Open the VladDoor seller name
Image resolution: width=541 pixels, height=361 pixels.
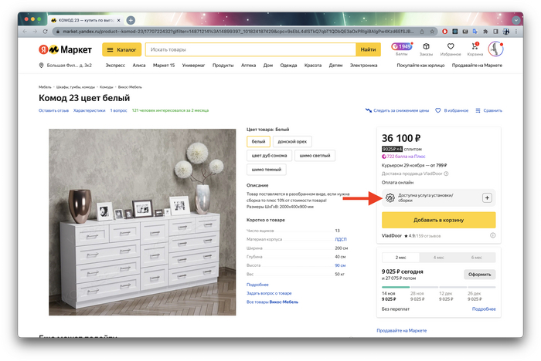click(392, 236)
